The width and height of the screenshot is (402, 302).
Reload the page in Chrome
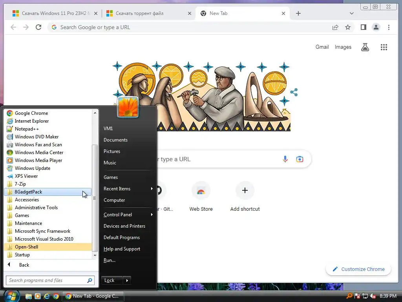(38, 27)
